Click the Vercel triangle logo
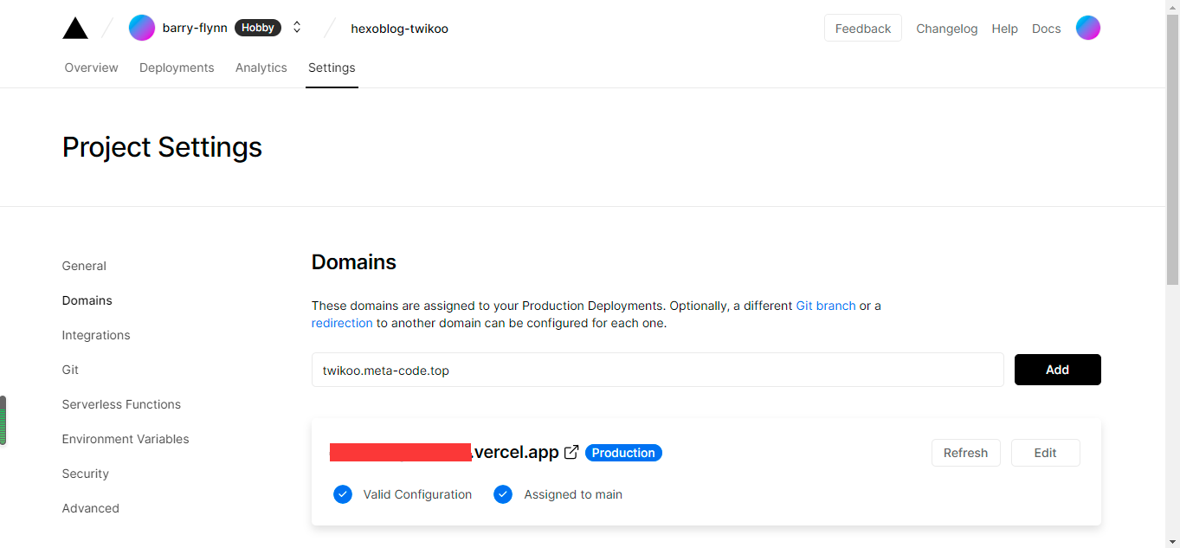Image resolution: width=1180 pixels, height=548 pixels. pyautogui.click(x=75, y=29)
